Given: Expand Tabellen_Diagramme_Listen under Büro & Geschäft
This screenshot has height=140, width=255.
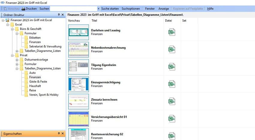Looking at the screenshot, I should pyautogui.click(x=17, y=51).
